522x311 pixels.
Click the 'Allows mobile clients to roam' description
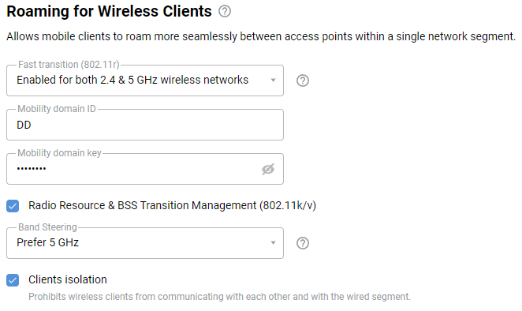point(261,36)
